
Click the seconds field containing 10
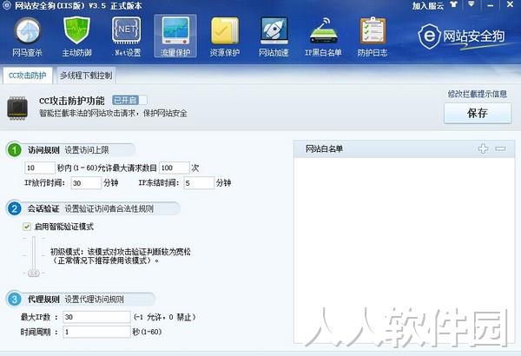click(40, 168)
